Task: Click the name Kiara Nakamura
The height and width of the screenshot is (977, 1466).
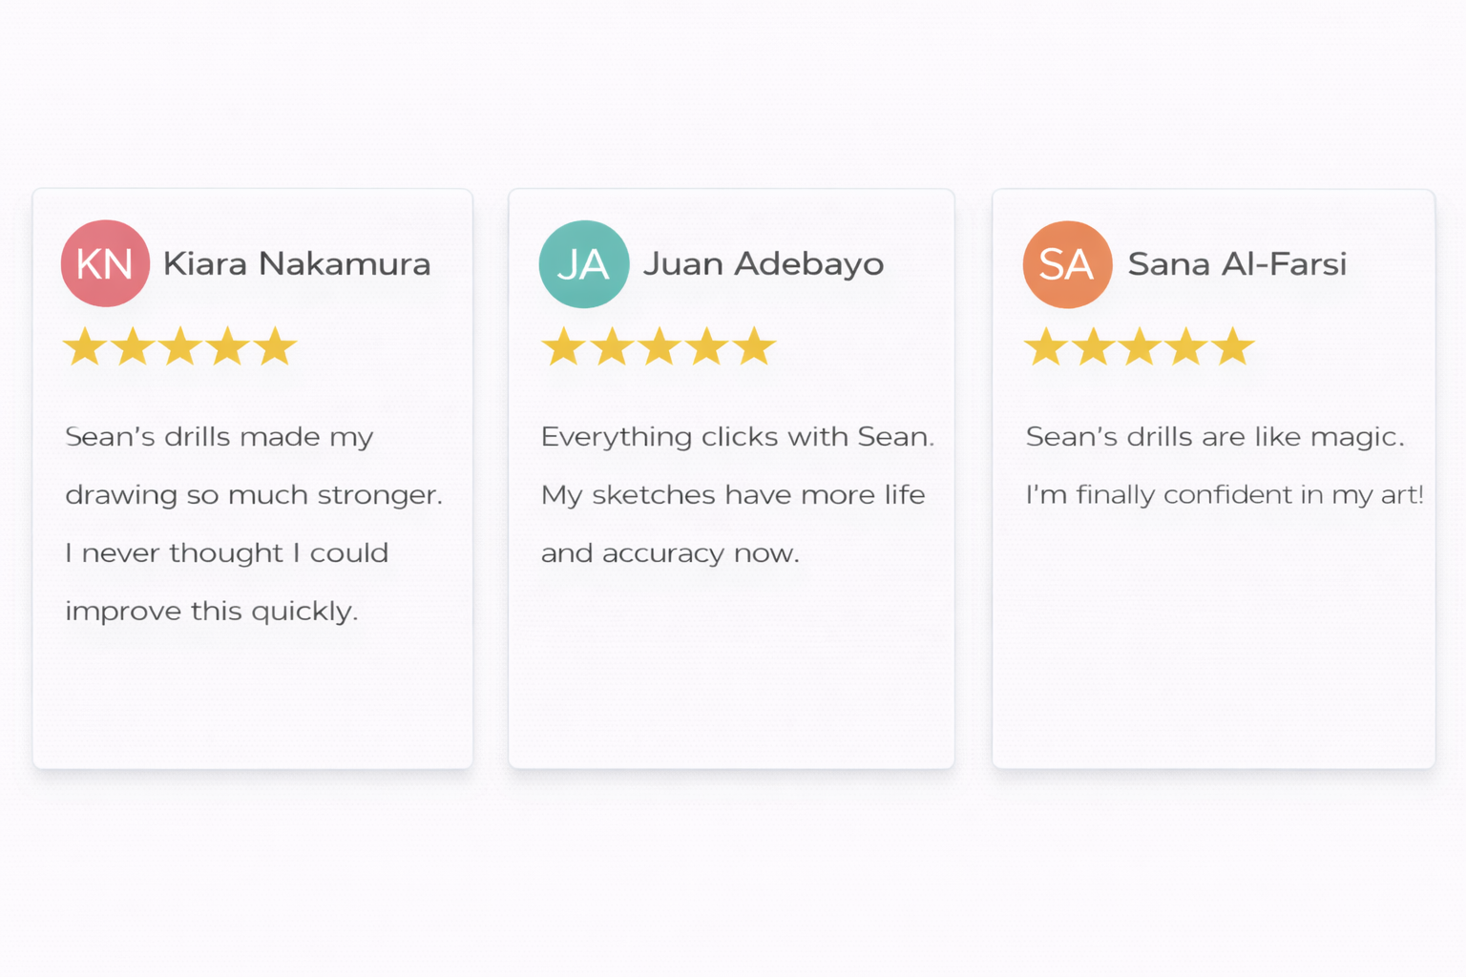Action: click(296, 264)
